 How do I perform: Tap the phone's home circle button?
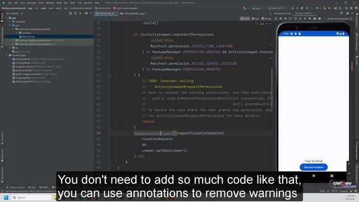click(x=314, y=176)
